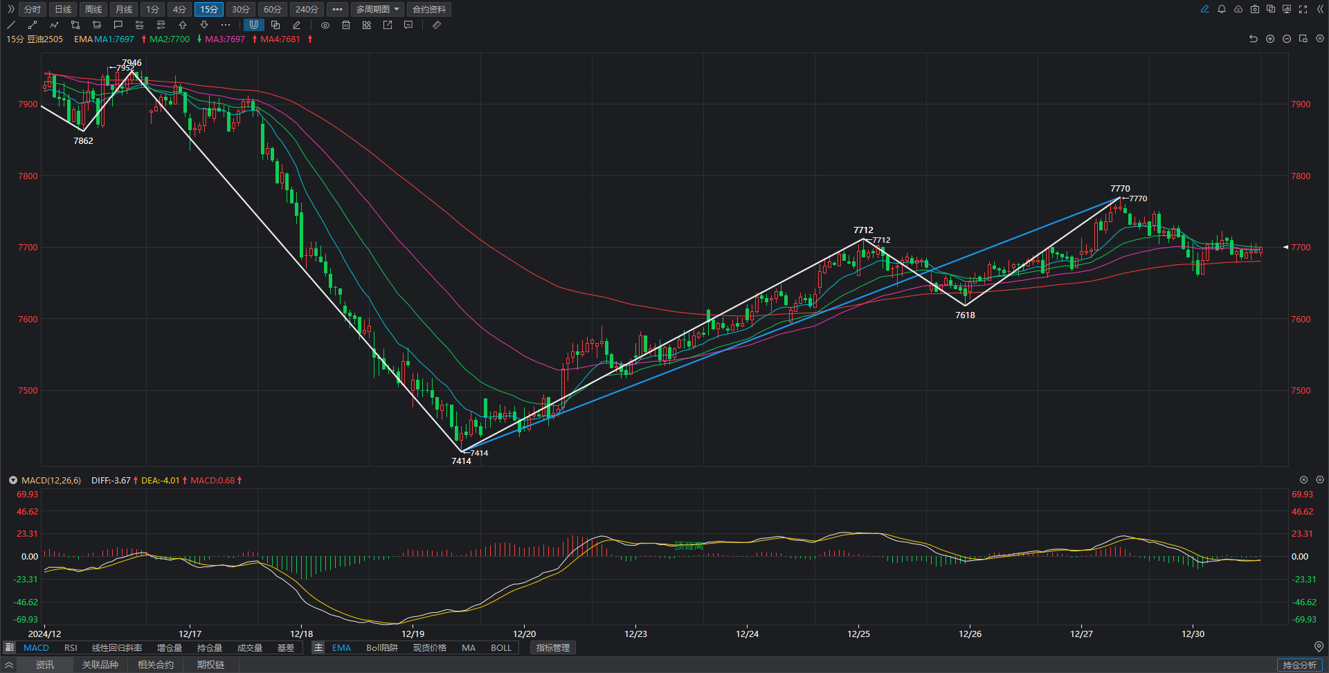This screenshot has width=1329, height=673.
Task: Undo the last chart action
Action: pos(1254,39)
